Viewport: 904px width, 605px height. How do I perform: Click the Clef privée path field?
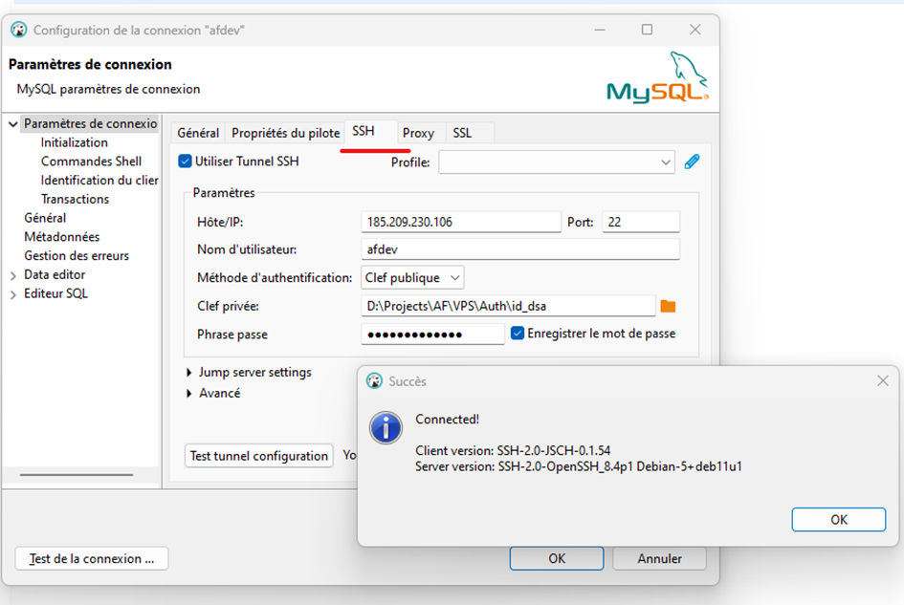click(x=508, y=306)
